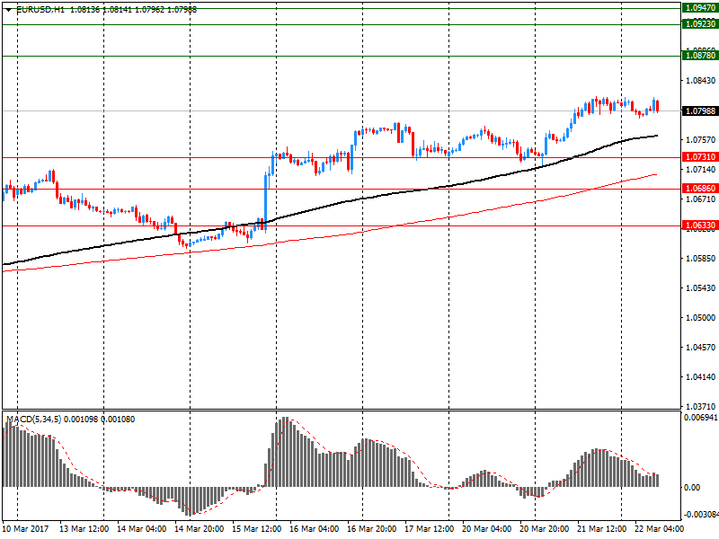
Task: Select the 1.08780 green price level label
Action: coord(700,56)
